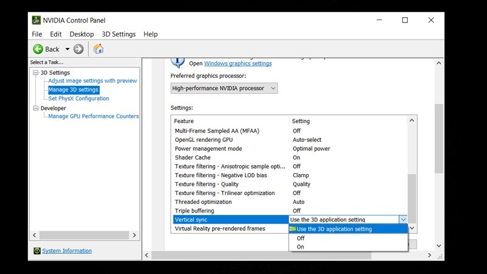The height and width of the screenshot is (274, 487).
Task: Select Adjust image settings with preview
Action: click(x=93, y=81)
